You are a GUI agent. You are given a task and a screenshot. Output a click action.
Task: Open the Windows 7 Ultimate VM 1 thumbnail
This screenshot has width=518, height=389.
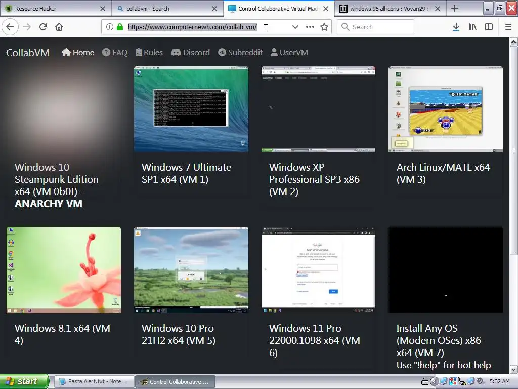click(191, 109)
